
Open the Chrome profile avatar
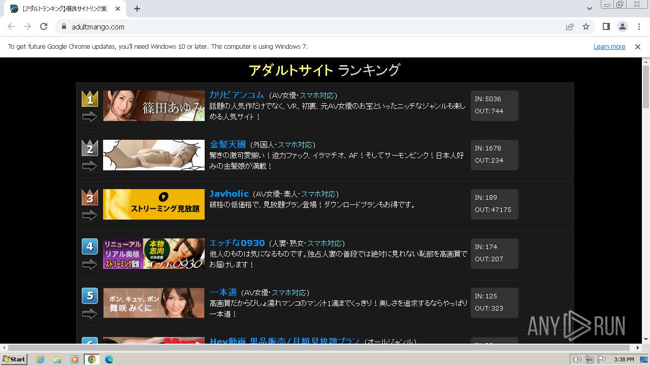(622, 27)
